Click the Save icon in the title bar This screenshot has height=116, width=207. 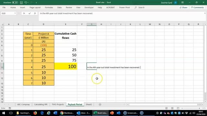(21, 3)
